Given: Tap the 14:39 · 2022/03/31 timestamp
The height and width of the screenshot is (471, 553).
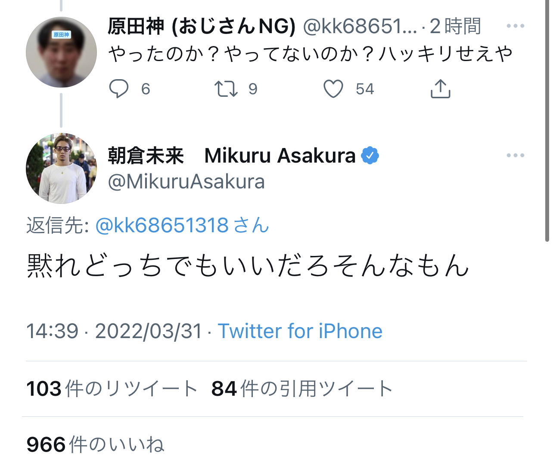Looking at the screenshot, I should 114,331.
